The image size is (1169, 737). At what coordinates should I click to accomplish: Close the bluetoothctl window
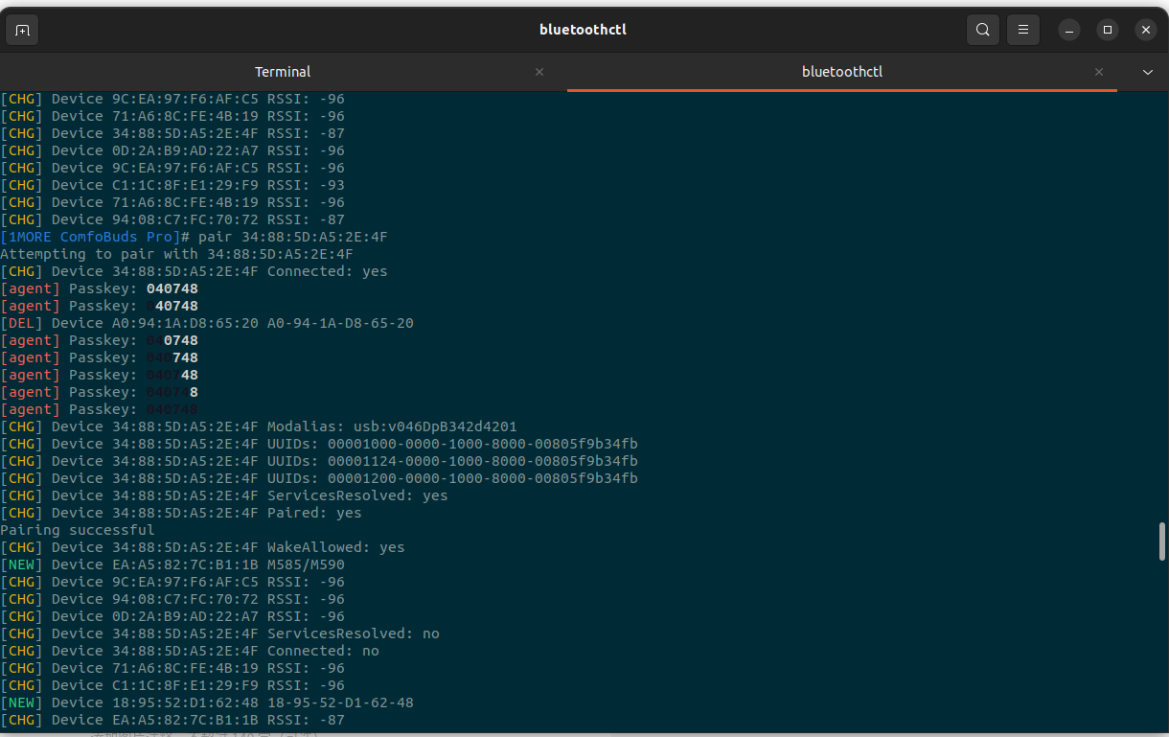point(1146,30)
